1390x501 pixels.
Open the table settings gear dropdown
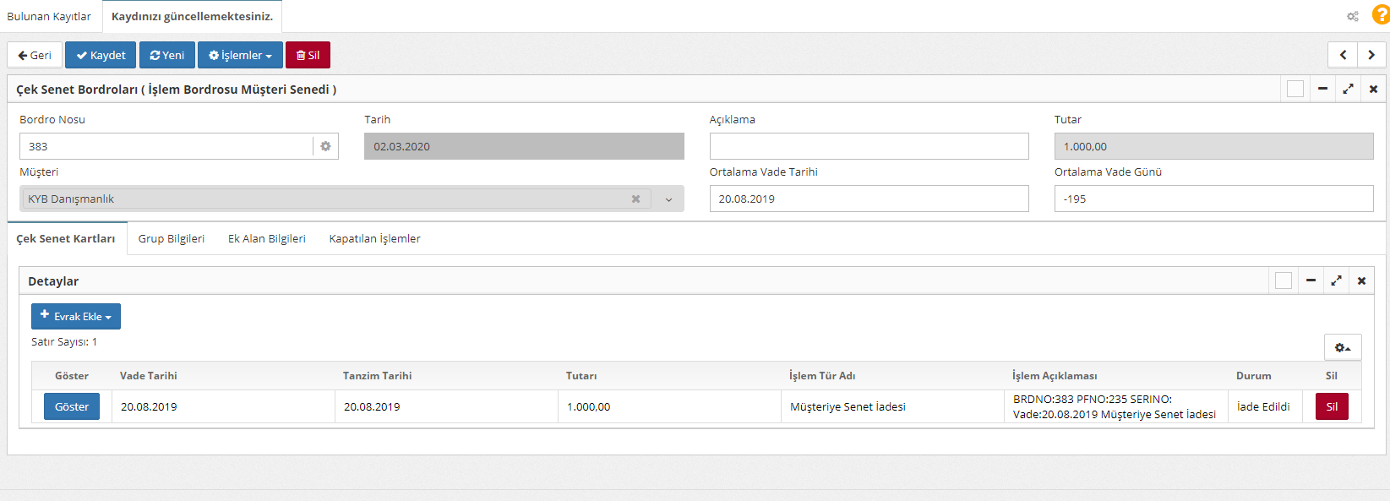[1342, 347]
